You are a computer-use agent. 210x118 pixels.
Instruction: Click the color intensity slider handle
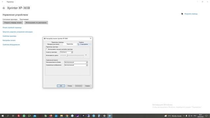coord(67,55)
